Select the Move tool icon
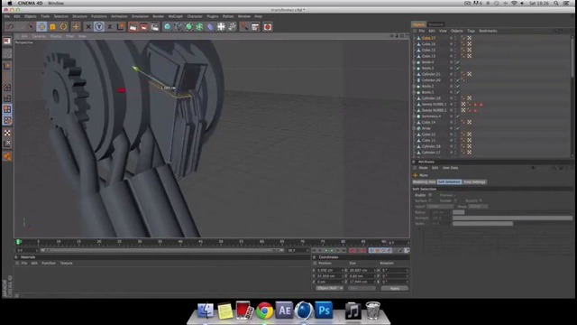 pos(41,26)
